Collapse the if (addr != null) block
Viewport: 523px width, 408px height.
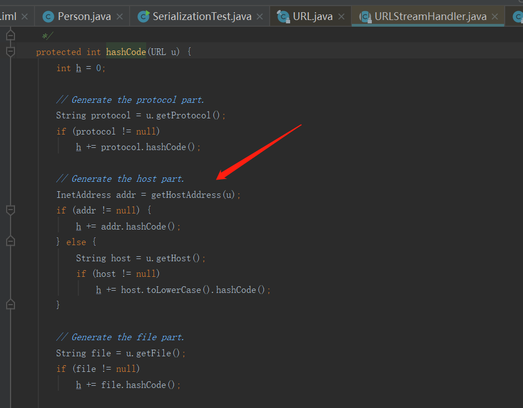tap(10, 211)
